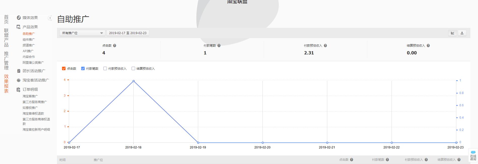Click the 2019-02-21 chart data point
The width and height of the screenshot is (478, 164).
pyautogui.click(x=327, y=143)
